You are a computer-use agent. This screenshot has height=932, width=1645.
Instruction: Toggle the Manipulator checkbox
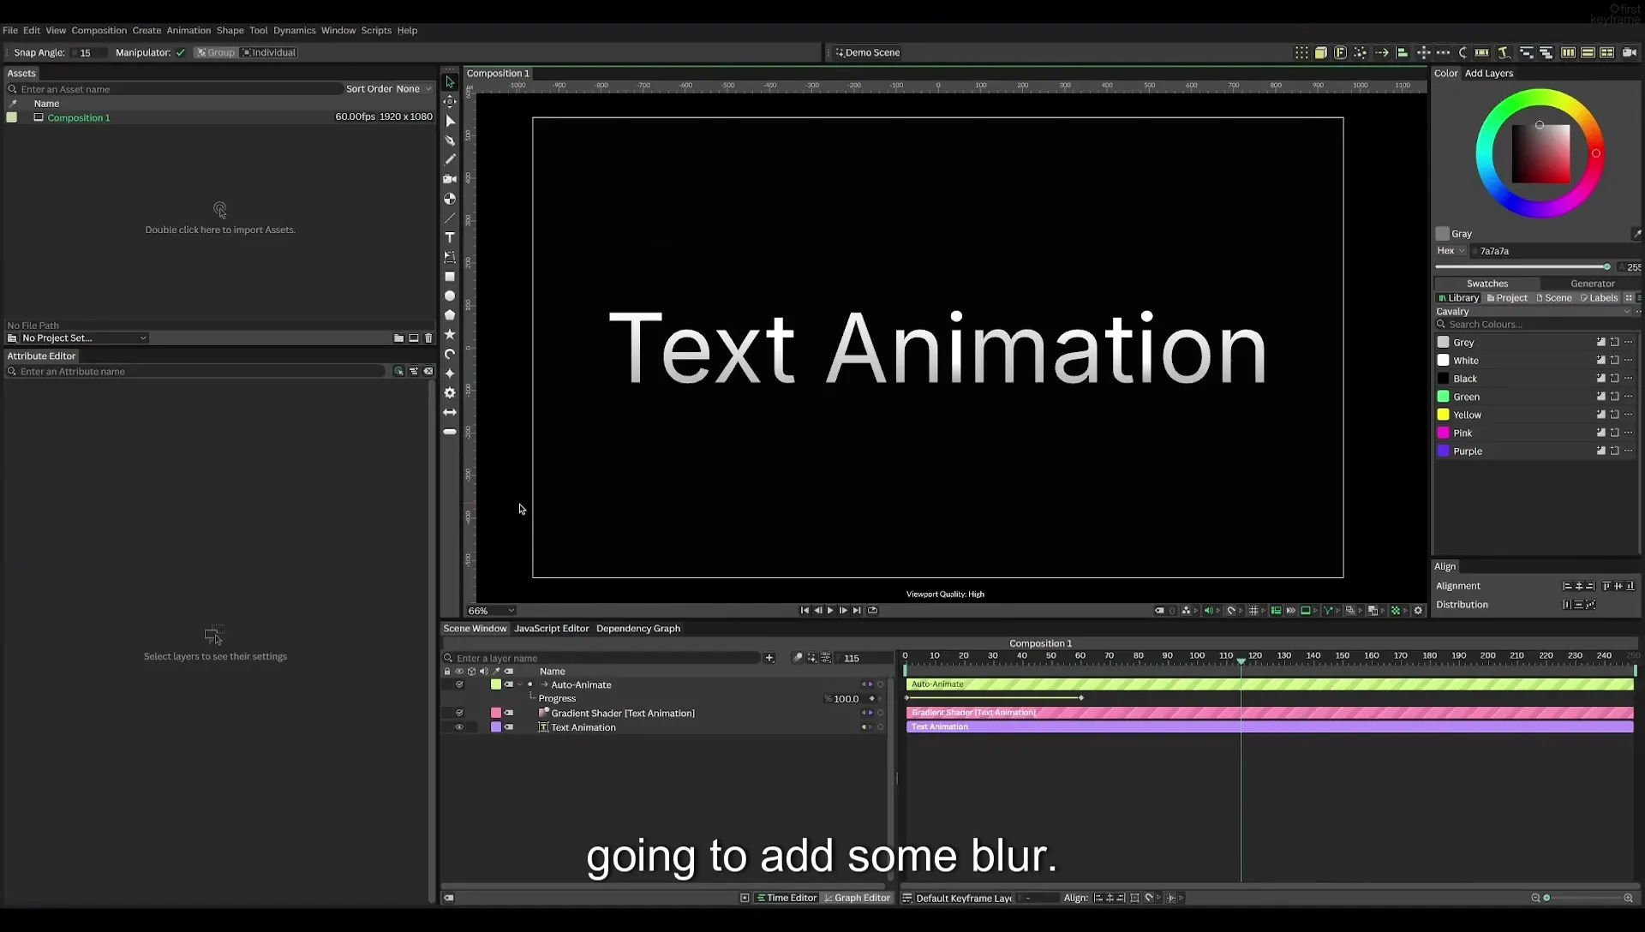(181, 53)
